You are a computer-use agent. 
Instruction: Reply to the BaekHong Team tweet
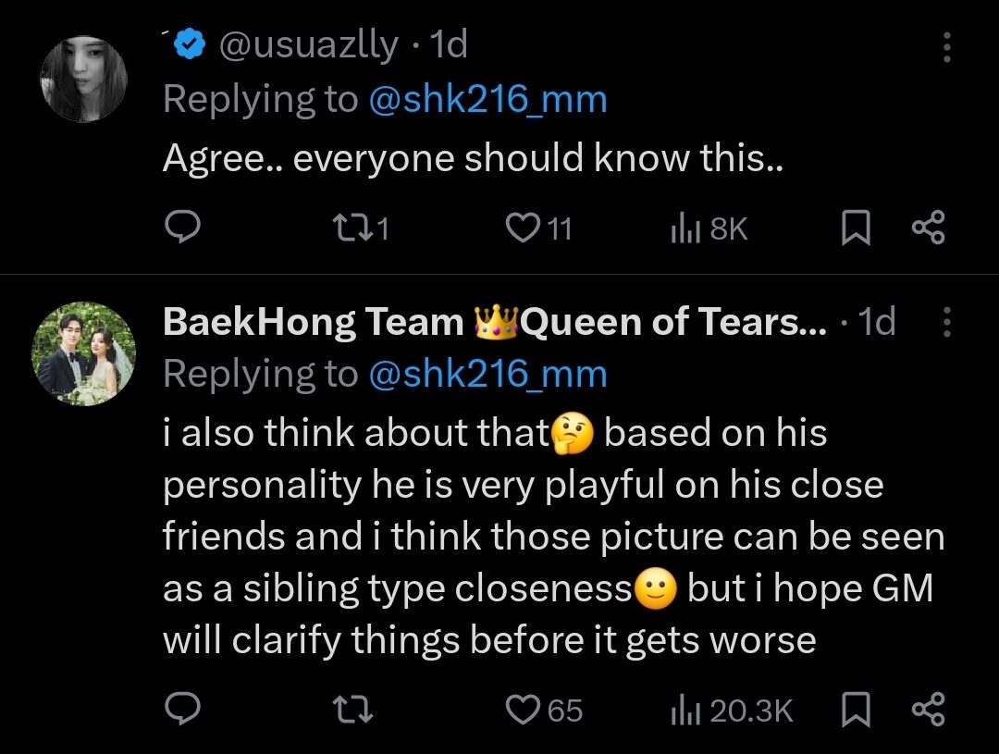click(x=183, y=710)
